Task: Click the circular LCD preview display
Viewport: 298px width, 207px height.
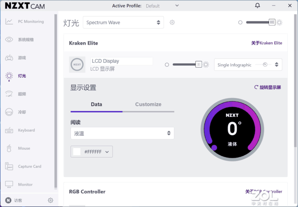Action: [232, 129]
